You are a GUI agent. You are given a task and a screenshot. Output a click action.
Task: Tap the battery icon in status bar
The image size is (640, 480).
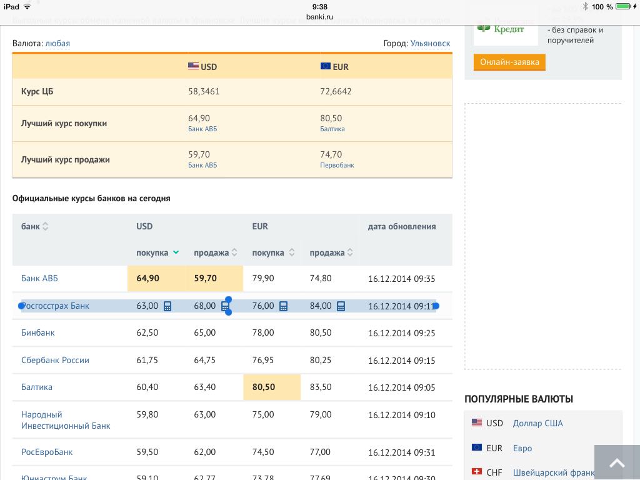coord(623,6)
